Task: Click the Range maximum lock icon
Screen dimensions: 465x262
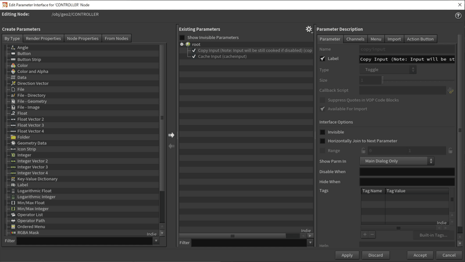Action: [450, 150]
